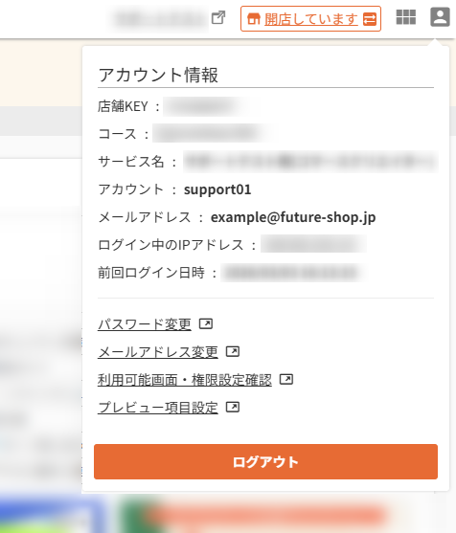Click the external link icon beside shop name

pyautogui.click(x=218, y=17)
